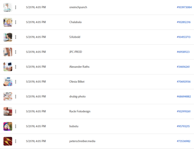Open options menu for JPC-PROD entry
The width and height of the screenshot is (194, 149).
[x=15, y=52]
